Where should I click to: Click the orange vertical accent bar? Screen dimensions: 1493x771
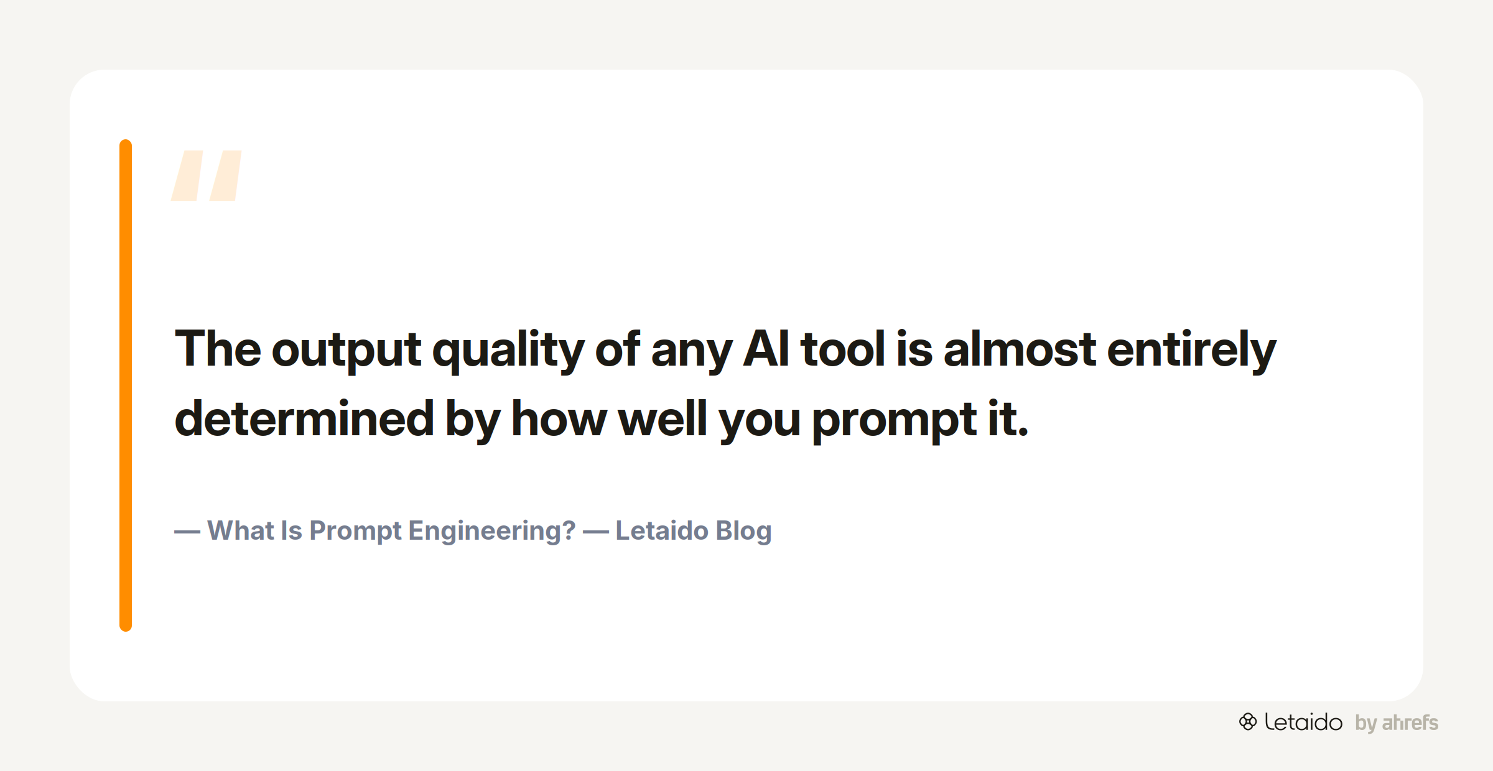(126, 386)
